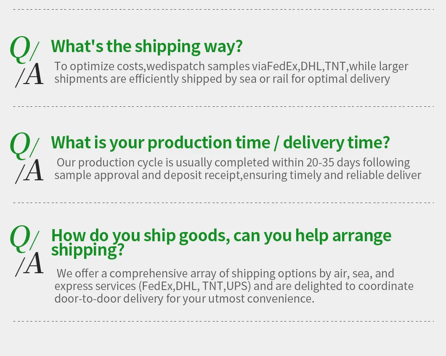The height and width of the screenshot is (356, 446).
Task: Click the green Q icon beside shipping way question
Action: (21, 48)
